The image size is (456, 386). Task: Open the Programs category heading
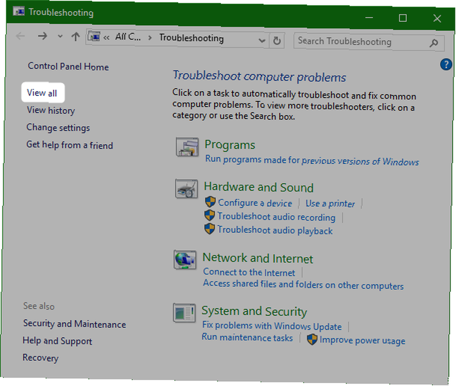click(x=230, y=145)
